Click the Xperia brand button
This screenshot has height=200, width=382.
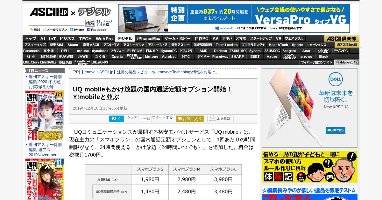click(117, 57)
